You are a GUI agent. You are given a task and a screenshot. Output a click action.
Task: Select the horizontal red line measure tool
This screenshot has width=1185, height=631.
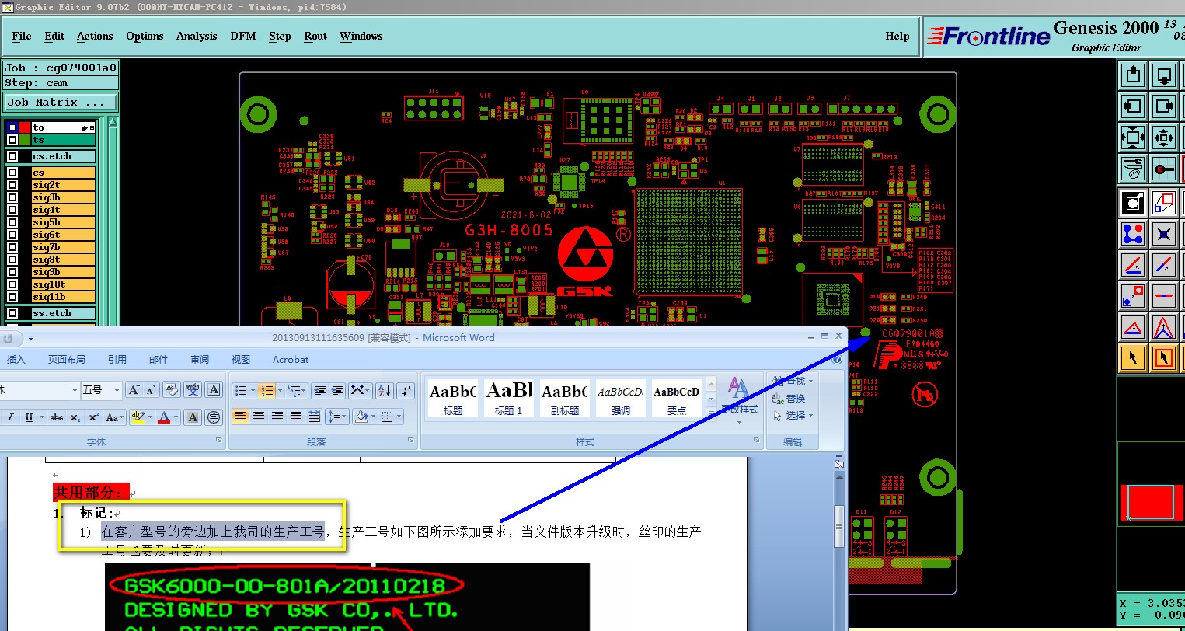click(1164, 295)
